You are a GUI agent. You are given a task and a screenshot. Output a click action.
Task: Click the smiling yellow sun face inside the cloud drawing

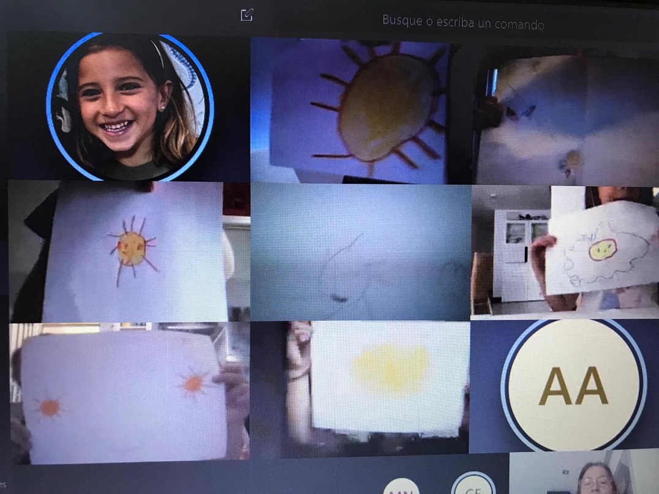(602, 249)
